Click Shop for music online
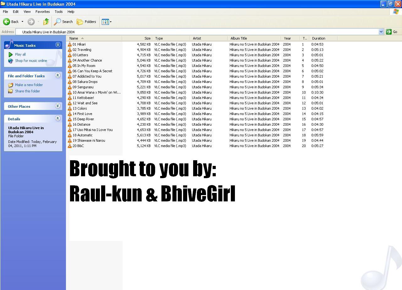Screen dimensions: 402x290 pyautogui.click(x=31, y=61)
